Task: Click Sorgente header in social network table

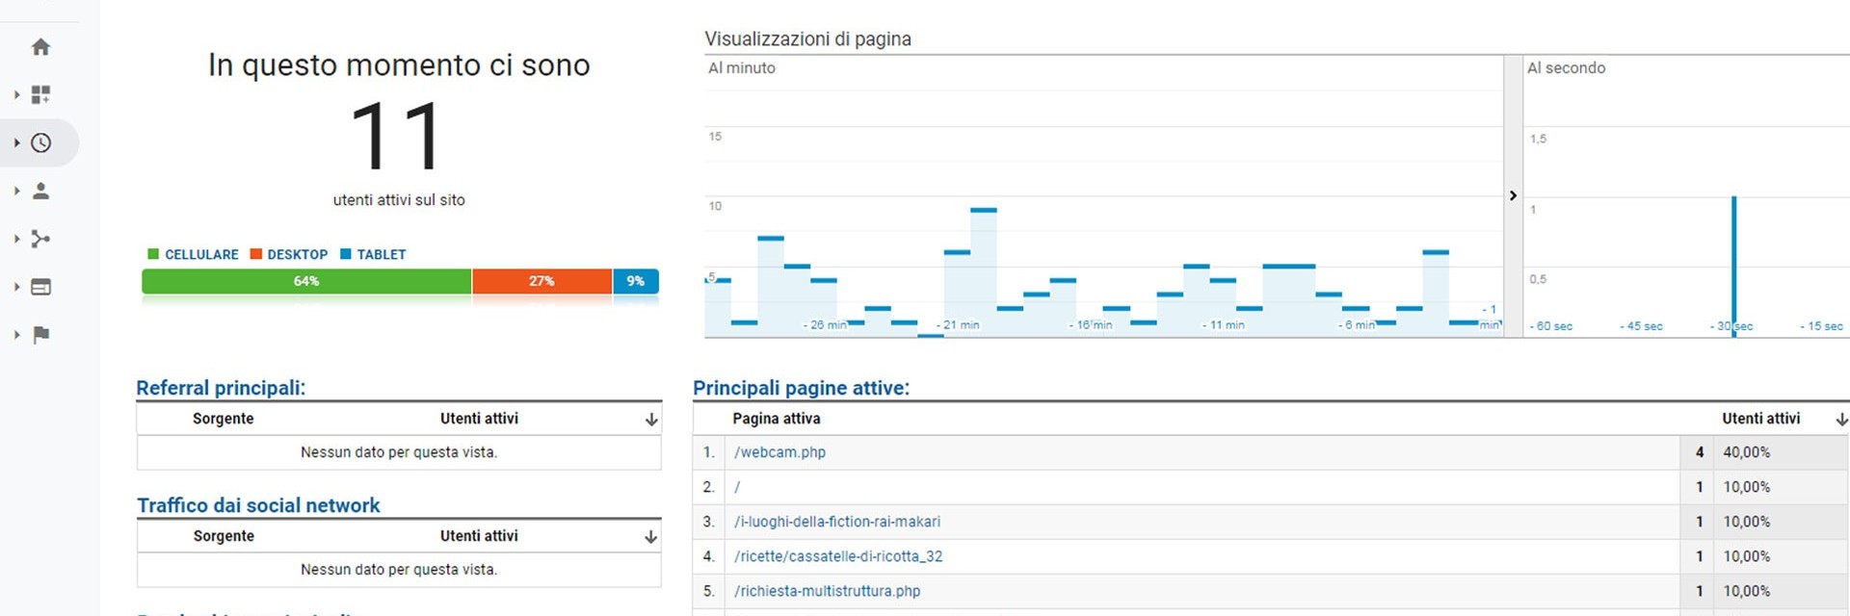Action: pyautogui.click(x=224, y=536)
